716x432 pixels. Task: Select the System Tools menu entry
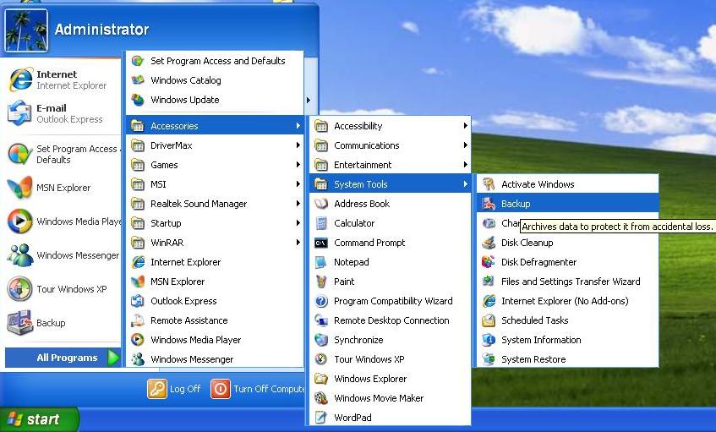[x=390, y=184]
